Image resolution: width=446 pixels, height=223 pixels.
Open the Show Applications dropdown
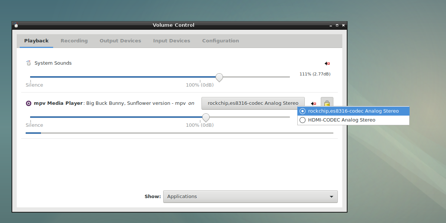[250, 197]
